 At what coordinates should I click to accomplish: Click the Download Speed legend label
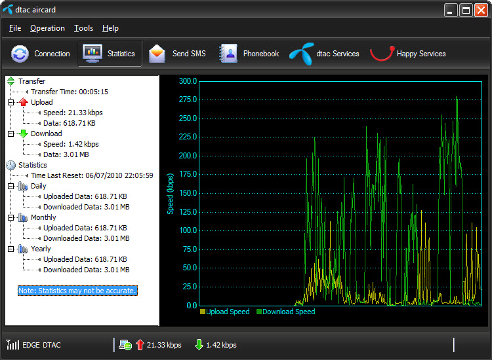pos(289,312)
